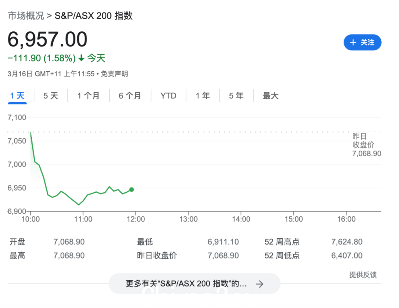Click the 最高 row label
This screenshot has width=399, height=308.
coord(17,255)
